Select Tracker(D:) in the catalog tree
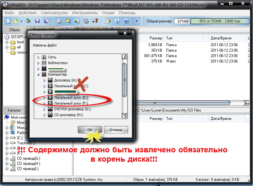 [x=26, y=143]
